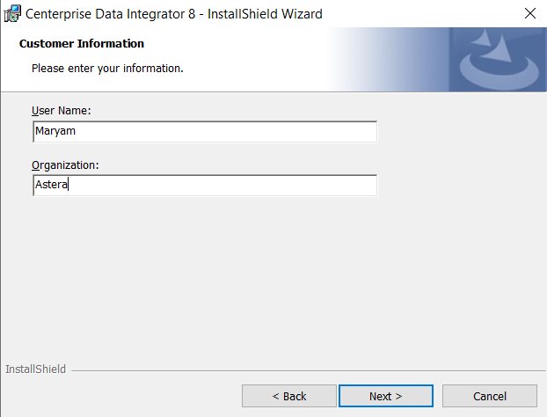Click the InstallShield text at bottom left

tap(35, 369)
